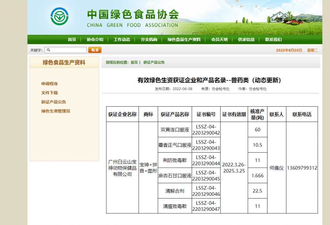Select 供求信息 in the navigation bar
The height and width of the screenshot is (225, 330).
tap(246, 40)
